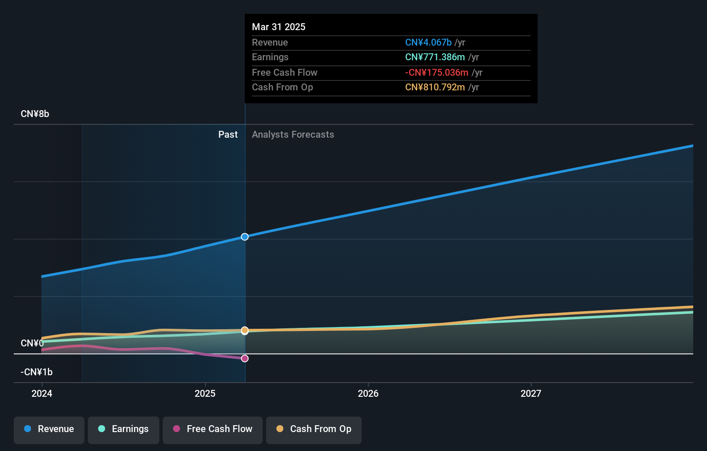The width and height of the screenshot is (707, 451).
Task: Click the blue Revenue data point marker
Action: click(245, 237)
